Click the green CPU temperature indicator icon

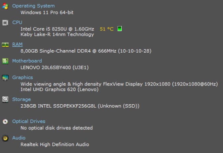119,29
